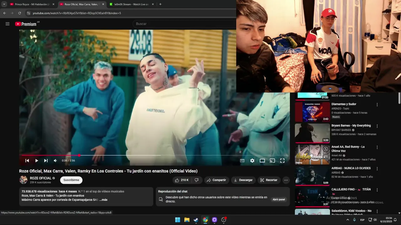Open File Explorer from taskbar
Viewport: 401px width, 225px height.
187,220
